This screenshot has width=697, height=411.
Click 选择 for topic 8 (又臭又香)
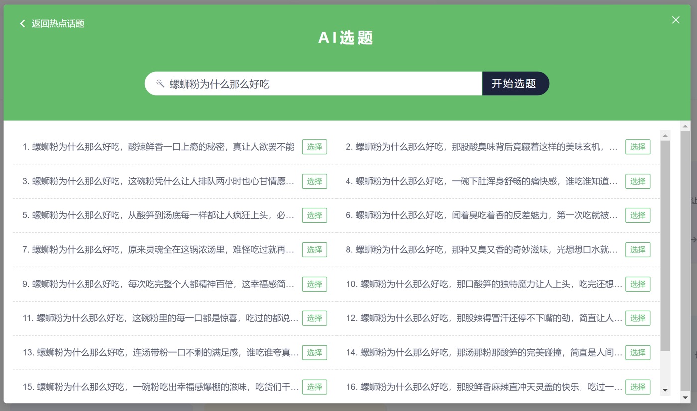coord(638,250)
